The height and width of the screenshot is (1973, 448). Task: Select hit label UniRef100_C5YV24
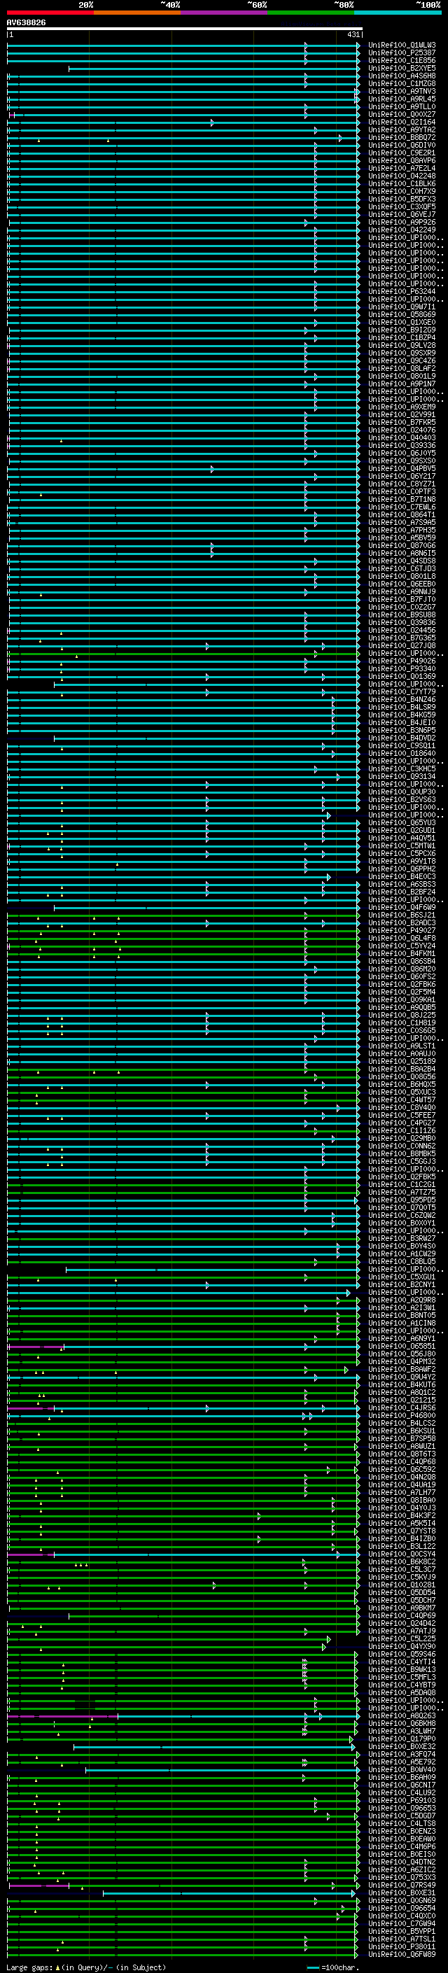(x=402, y=946)
